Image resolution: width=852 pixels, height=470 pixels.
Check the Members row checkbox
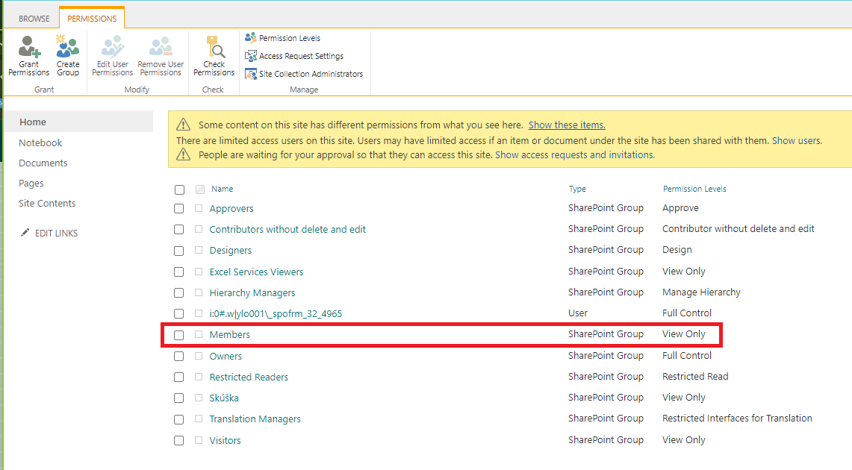click(x=179, y=335)
